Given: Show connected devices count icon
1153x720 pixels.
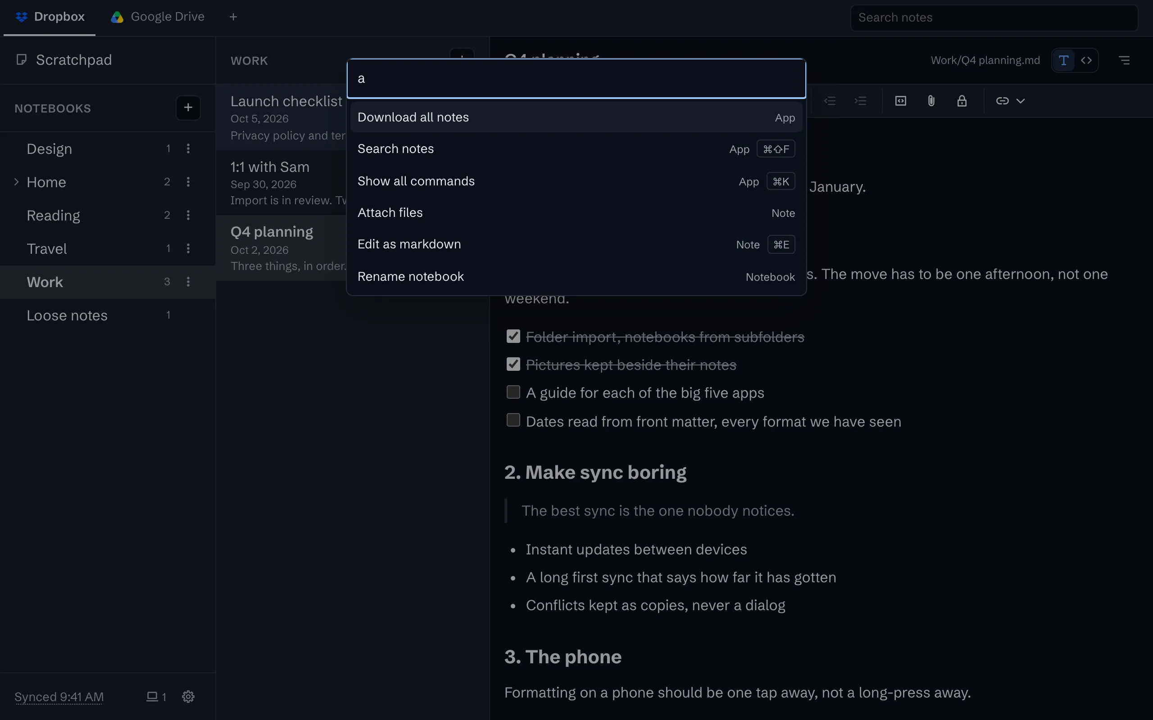Looking at the screenshot, I should click(x=156, y=697).
